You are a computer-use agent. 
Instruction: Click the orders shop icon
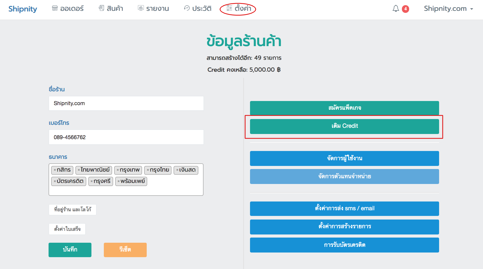55,8
